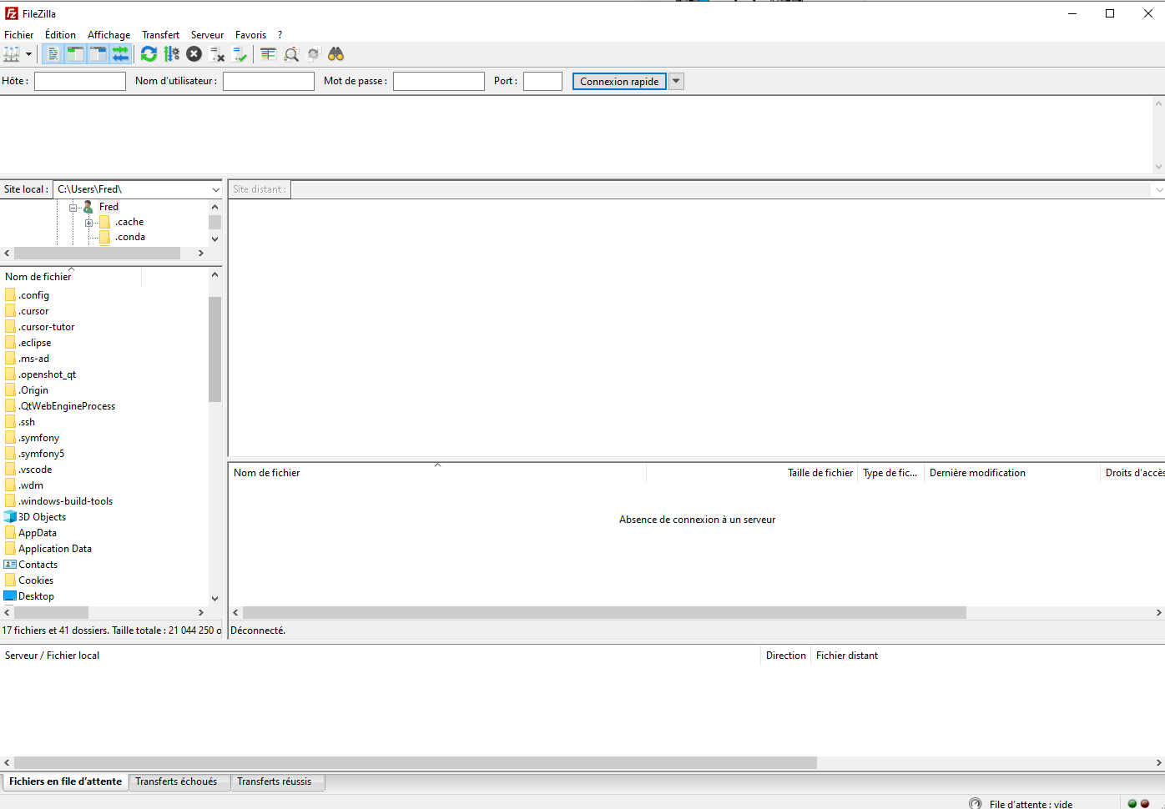Focus the Nom d'utilisateur input field
Viewport: 1165px width, 809px height.
(269, 81)
